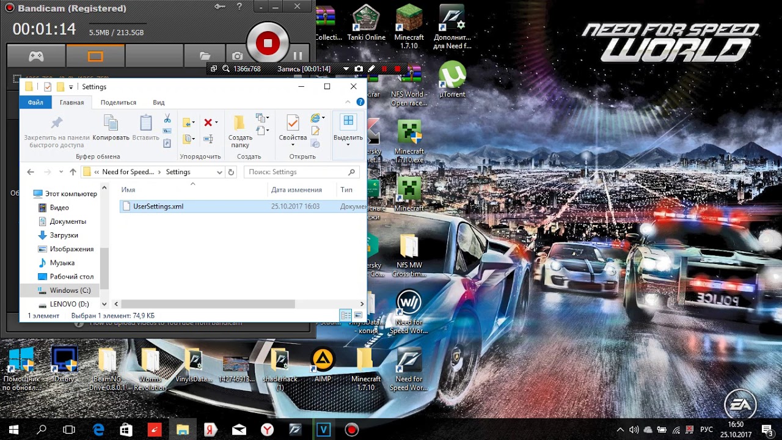
Task: Open Рабочий стол in navigation pane
Action: 65,277
